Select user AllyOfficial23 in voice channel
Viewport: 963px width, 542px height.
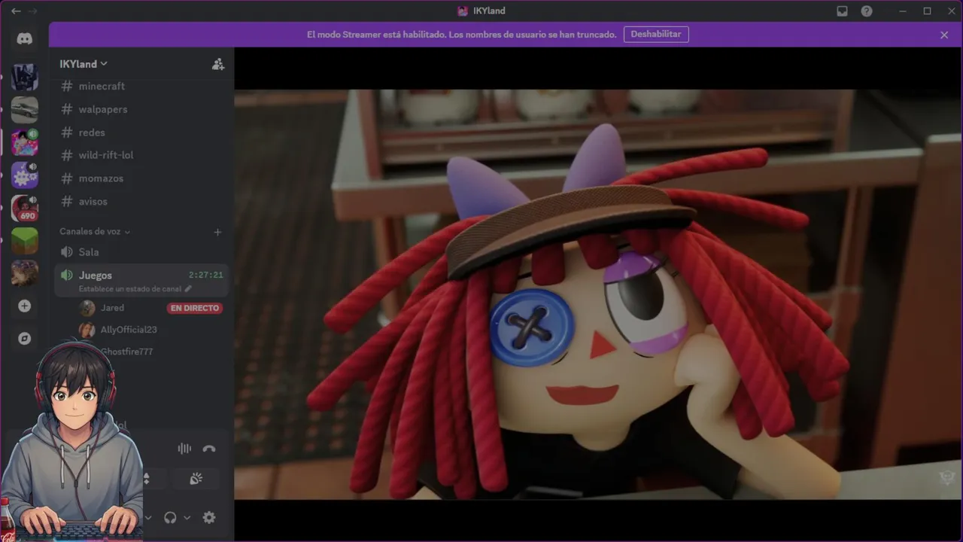coord(129,330)
